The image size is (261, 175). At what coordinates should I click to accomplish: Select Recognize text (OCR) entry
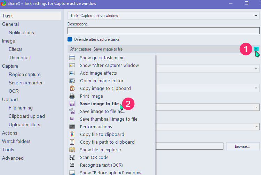coord(112,165)
